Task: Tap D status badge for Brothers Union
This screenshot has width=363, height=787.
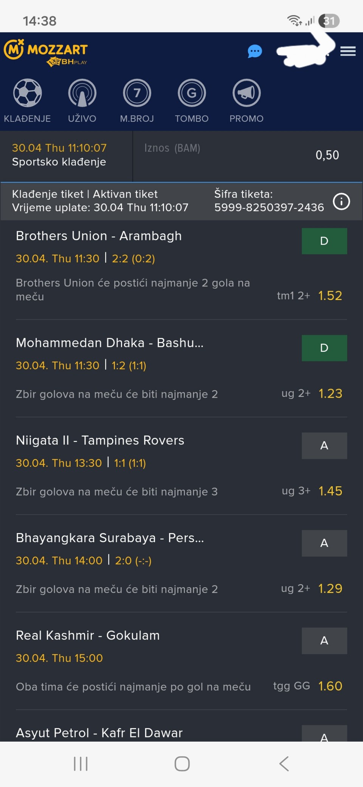Action: point(324,241)
